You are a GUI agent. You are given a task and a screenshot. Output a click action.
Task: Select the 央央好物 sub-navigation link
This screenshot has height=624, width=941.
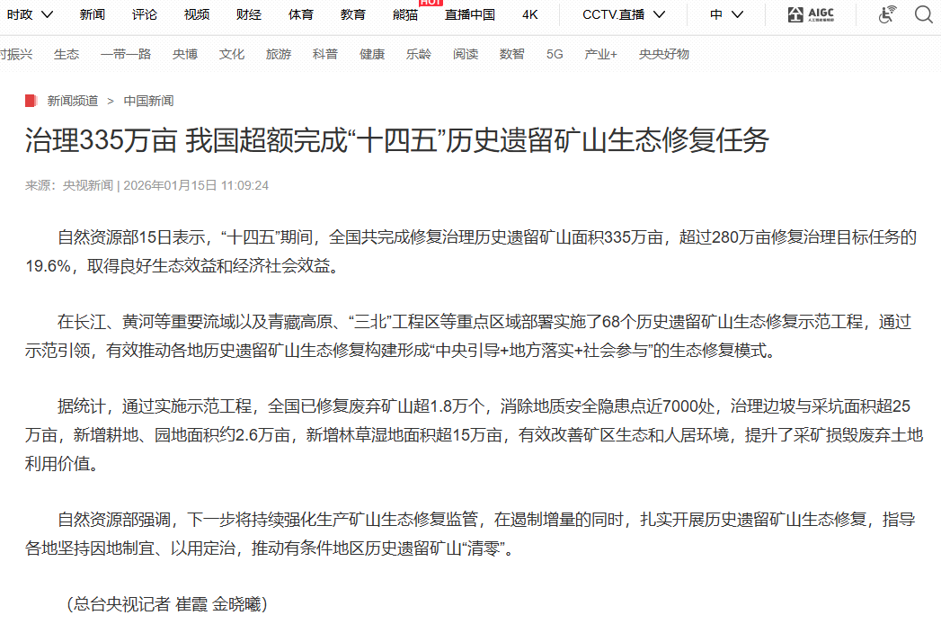tap(664, 54)
